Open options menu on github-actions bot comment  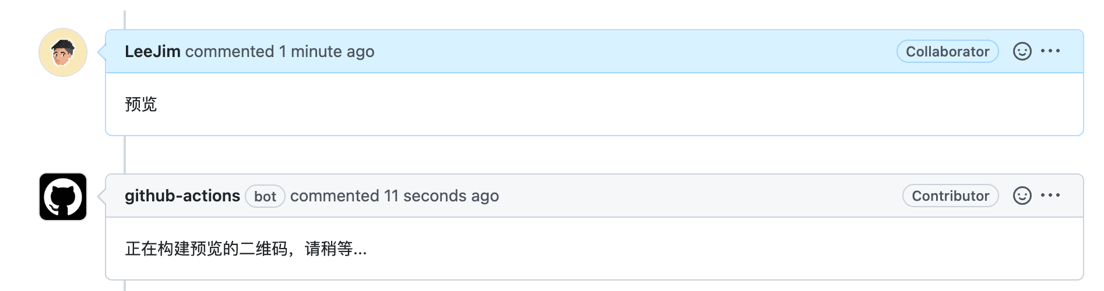click(x=1050, y=196)
